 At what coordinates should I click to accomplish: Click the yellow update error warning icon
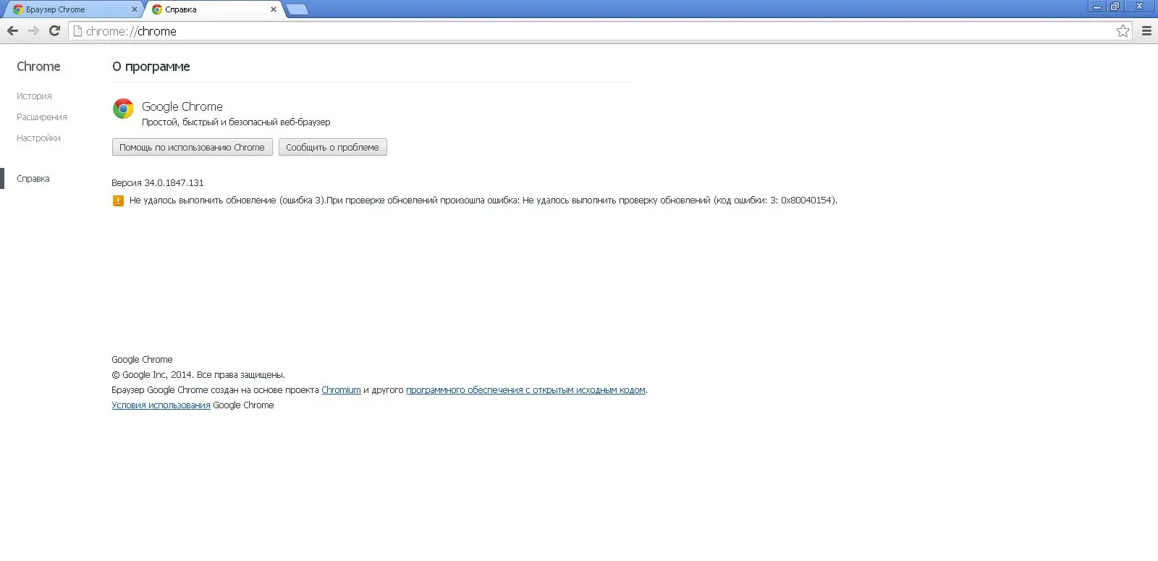(118, 201)
